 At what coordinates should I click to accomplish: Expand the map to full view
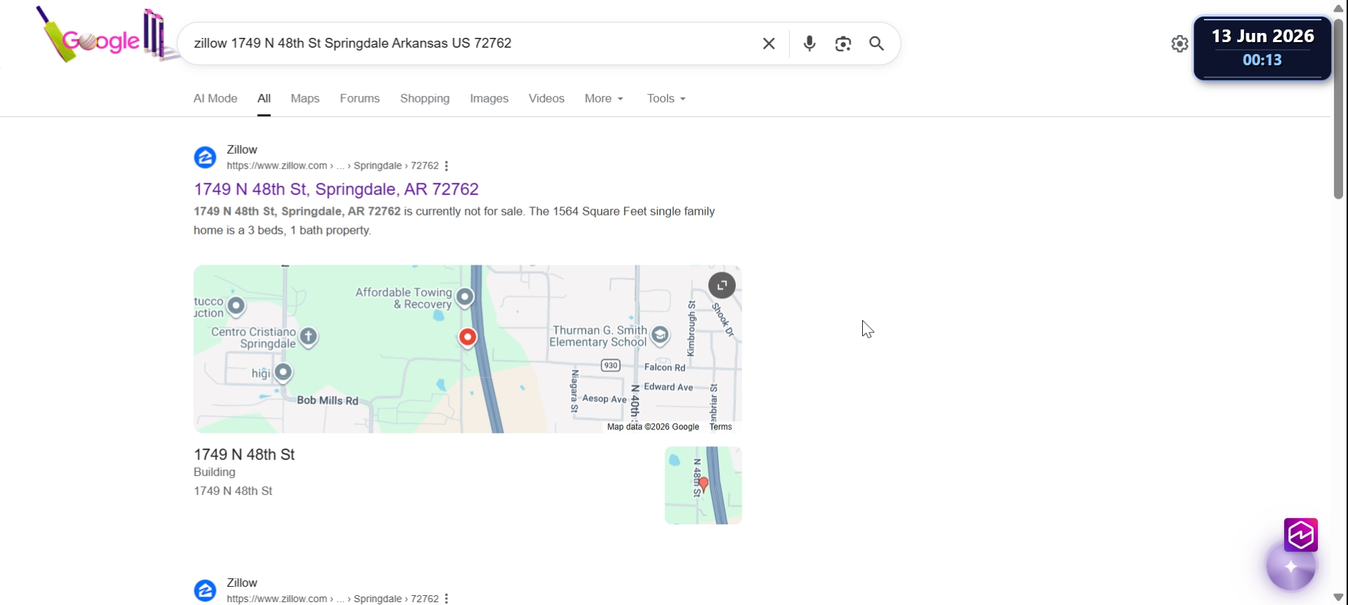pyautogui.click(x=722, y=286)
